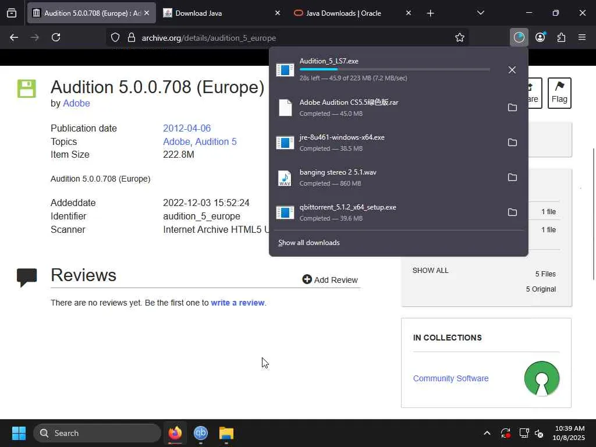Close the Java Downloads Oracle tab

[408, 13]
